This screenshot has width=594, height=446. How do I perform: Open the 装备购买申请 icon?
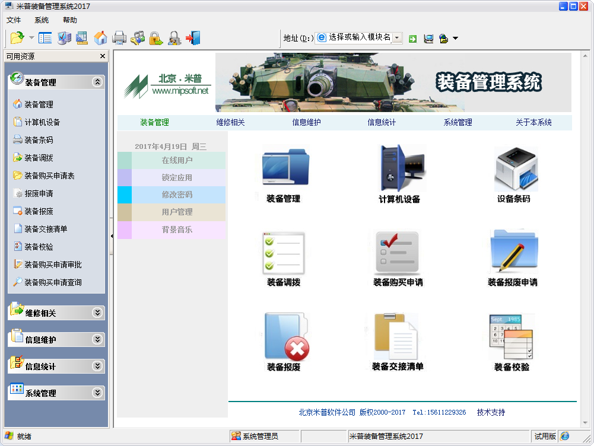(x=397, y=253)
